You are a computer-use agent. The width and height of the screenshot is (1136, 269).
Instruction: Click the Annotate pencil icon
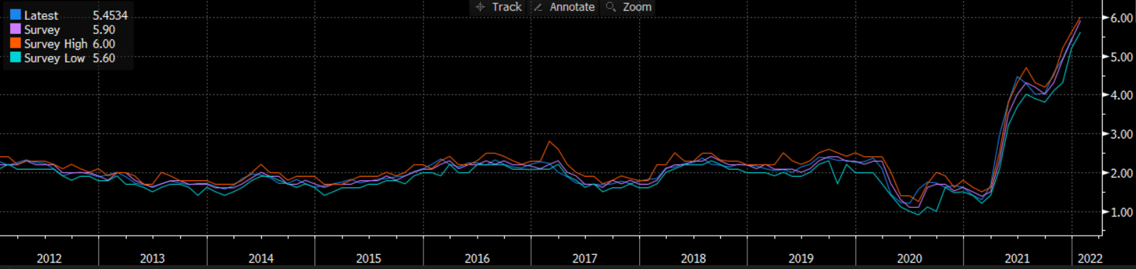pyautogui.click(x=538, y=7)
